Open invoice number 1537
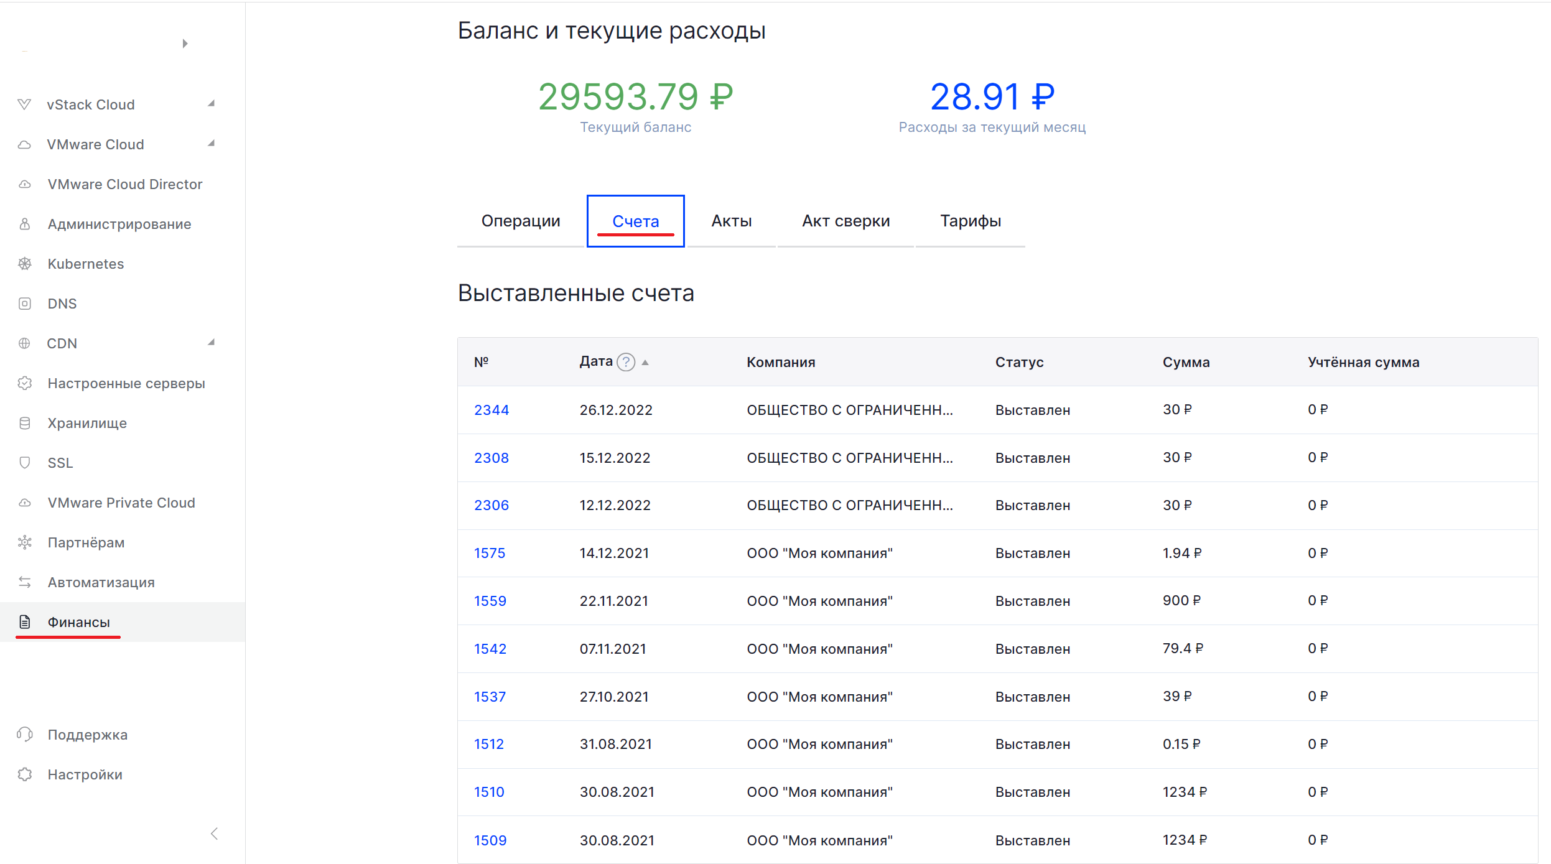Screen dimensions: 1551x864 coord(490,697)
